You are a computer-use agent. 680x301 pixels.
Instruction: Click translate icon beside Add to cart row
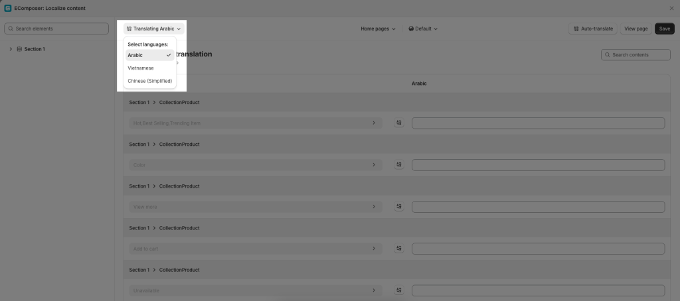(399, 249)
